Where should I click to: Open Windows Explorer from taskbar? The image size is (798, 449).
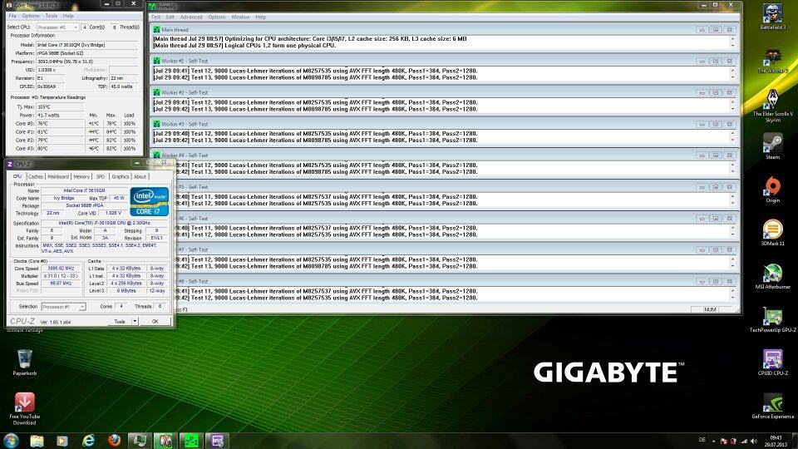coord(37,441)
